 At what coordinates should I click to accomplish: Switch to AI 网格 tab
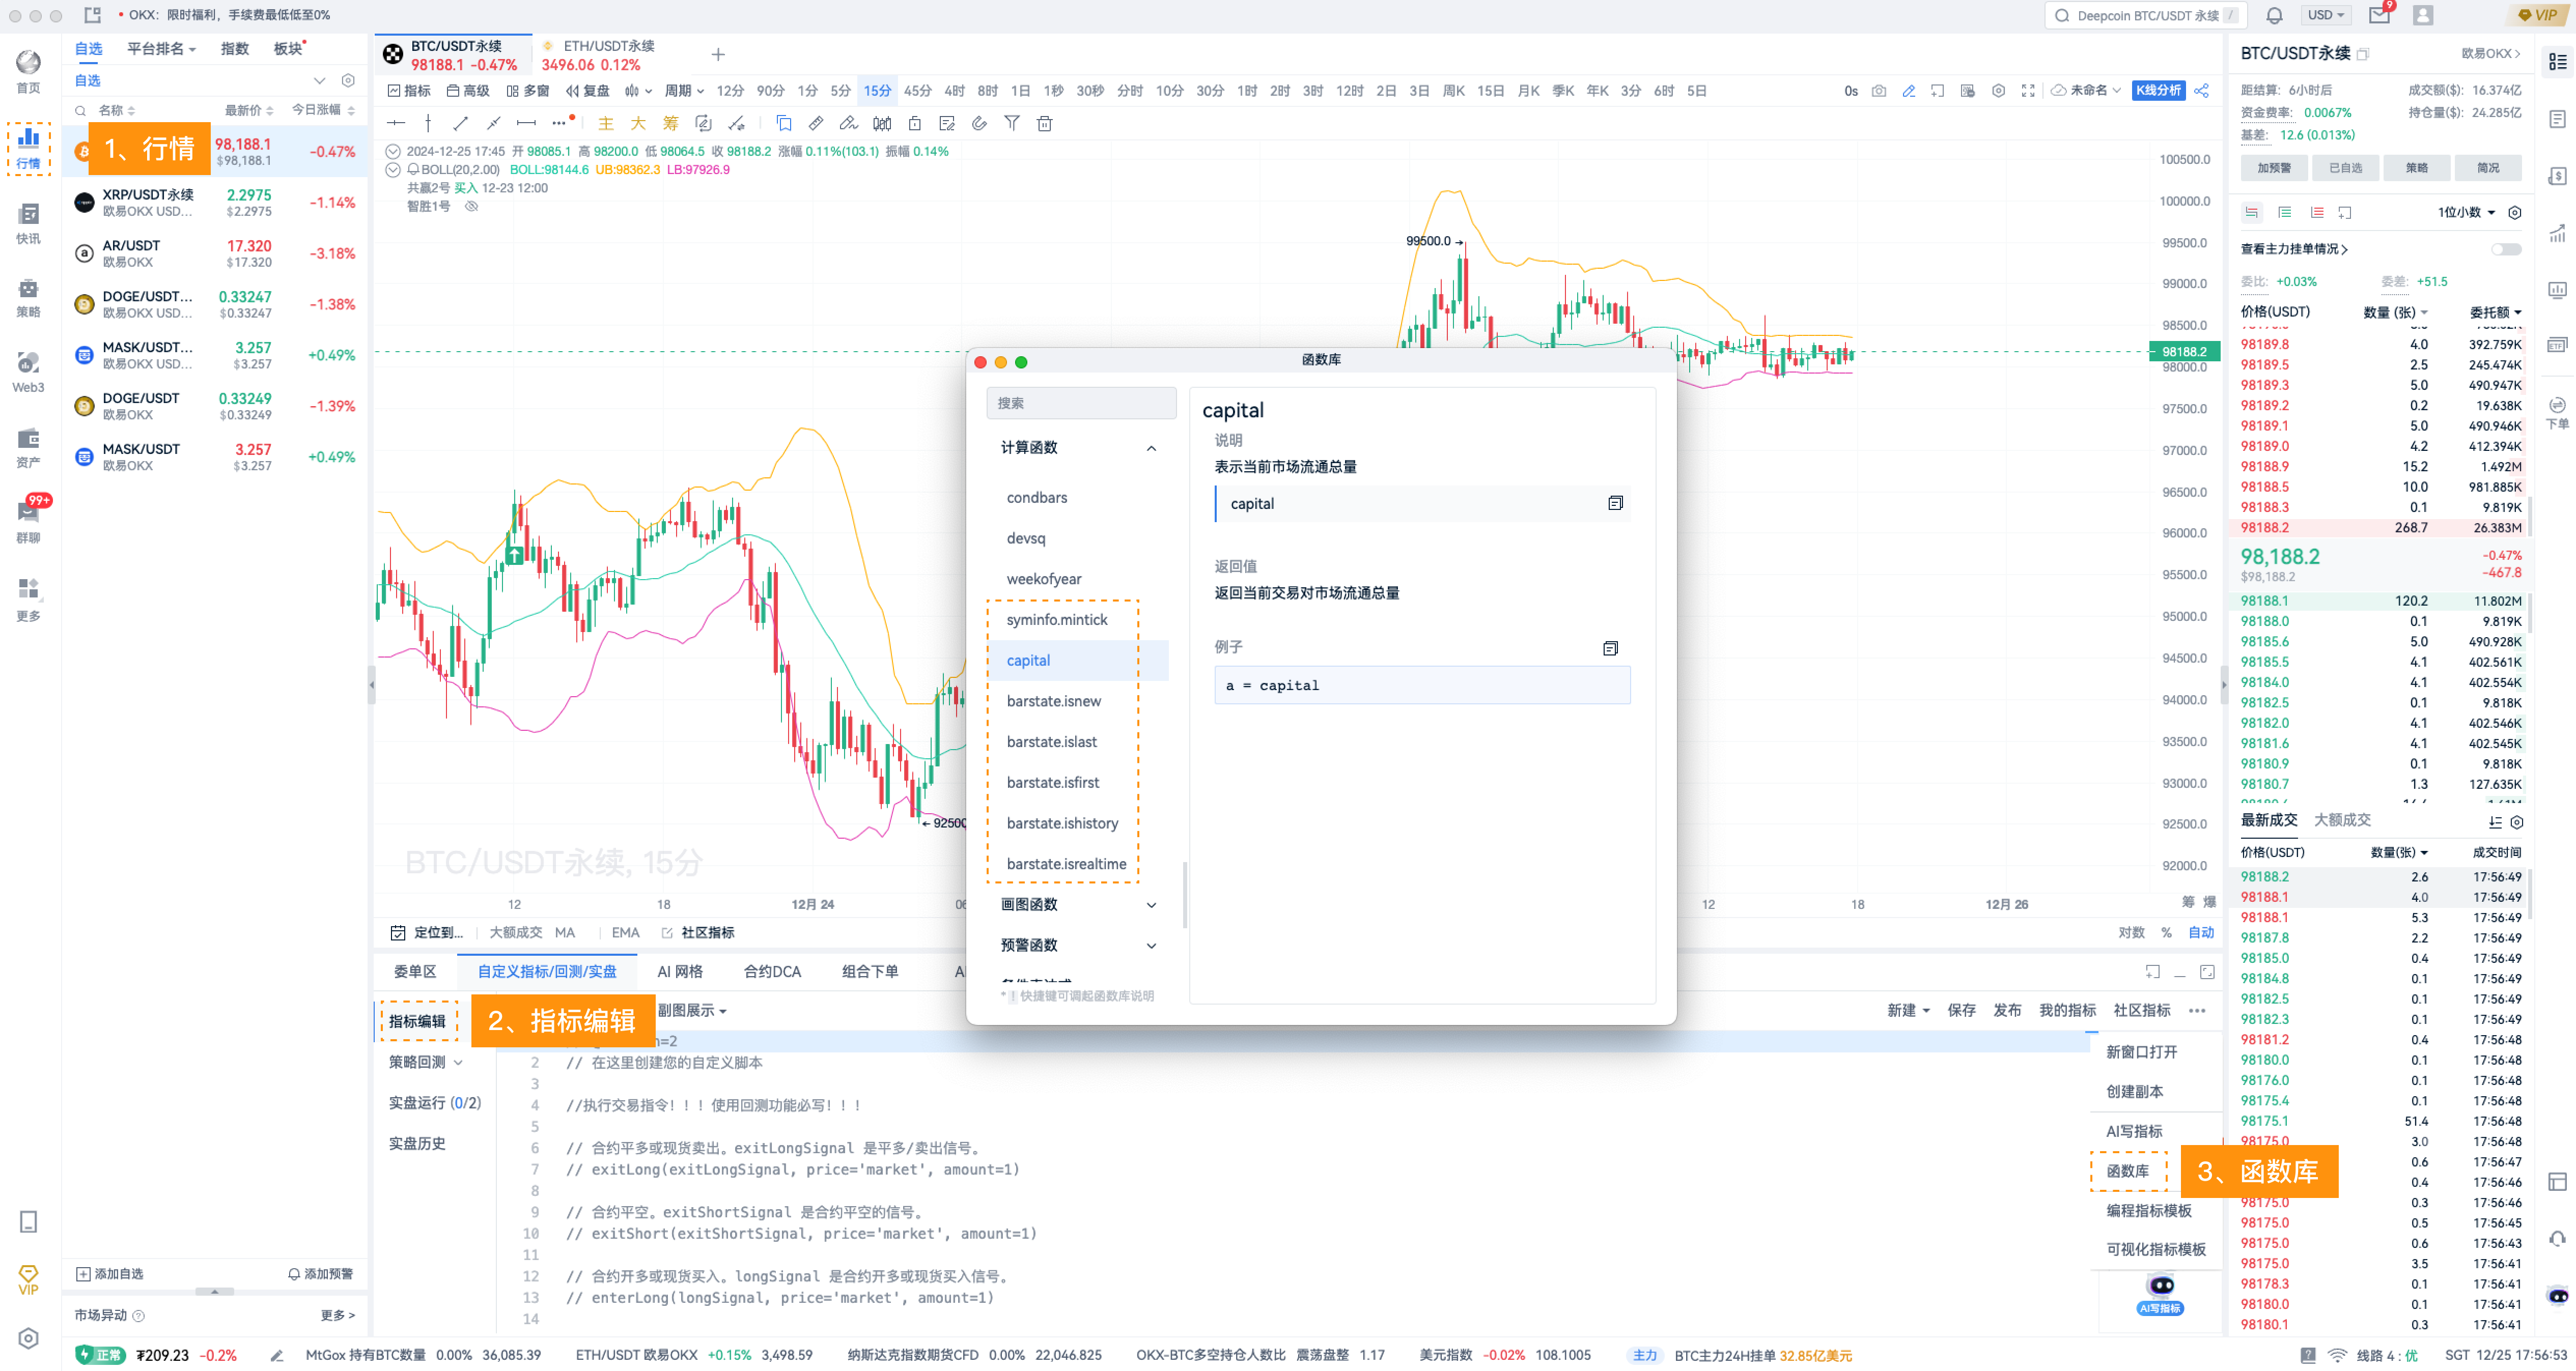[x=680, y=971]
